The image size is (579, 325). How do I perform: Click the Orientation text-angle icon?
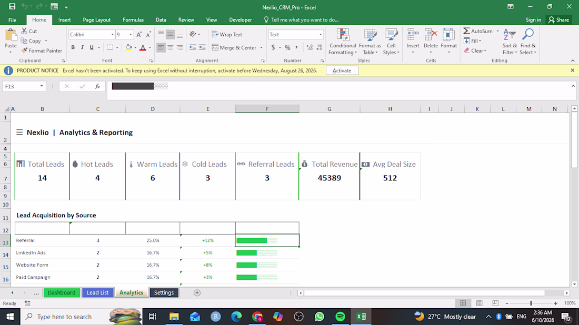[x=193, y=34]
